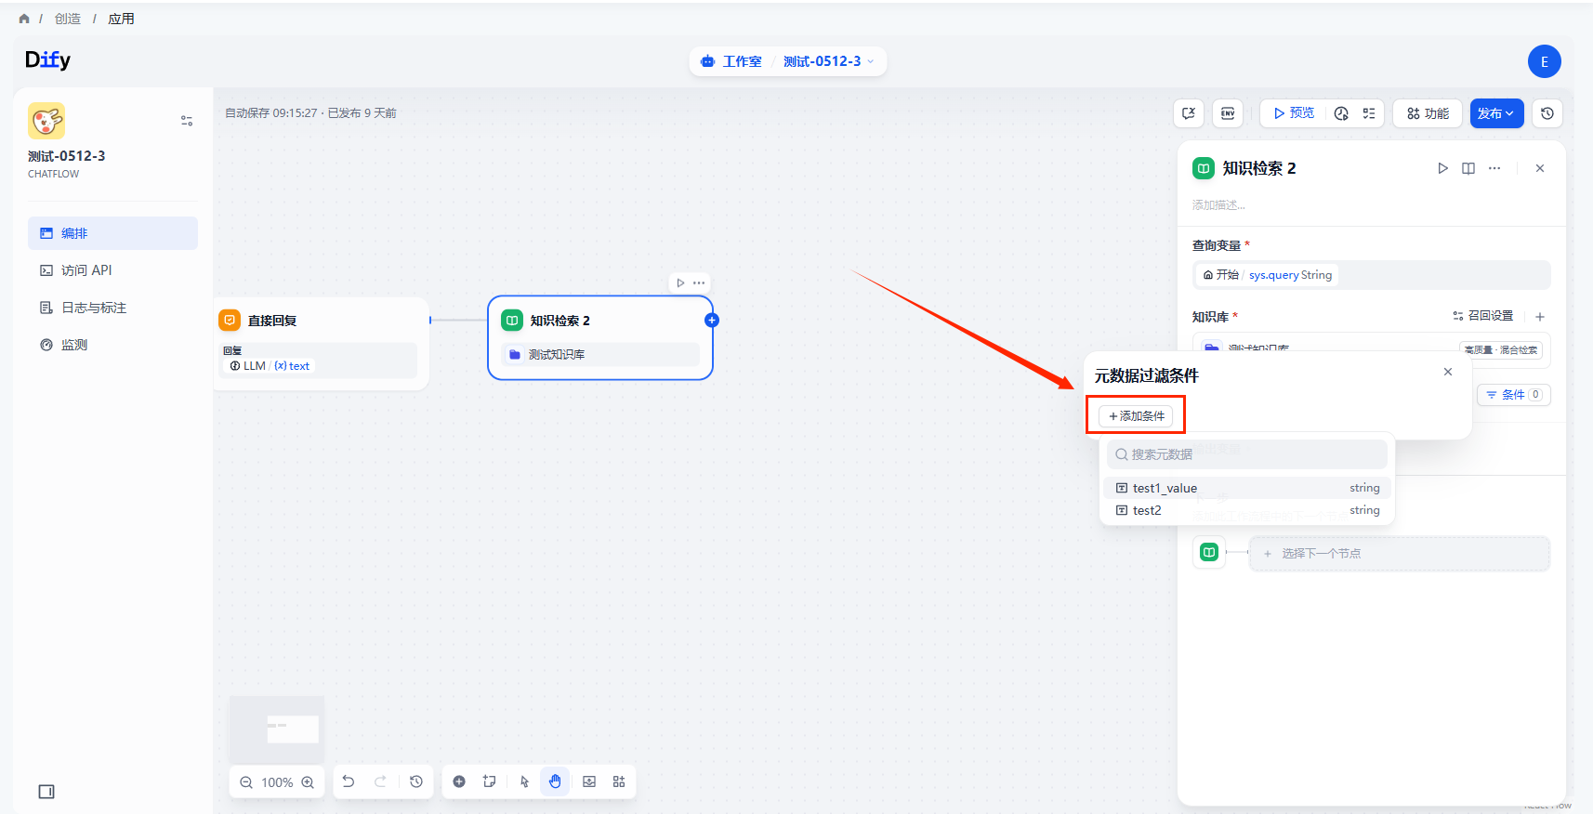Viewport: 1593px width, 814px height.
Task: Click the 预览 preview button
Action: [1294, 113]
